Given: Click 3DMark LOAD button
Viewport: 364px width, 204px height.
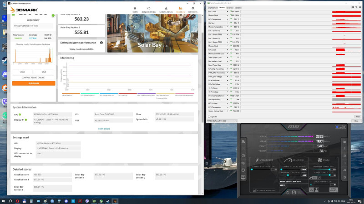Looking at the screenshot, I should pos(22,72).
